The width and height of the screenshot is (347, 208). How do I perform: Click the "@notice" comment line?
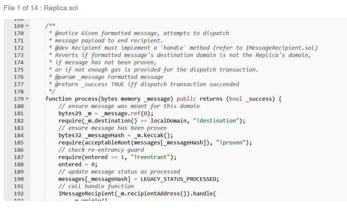[x=139, y=33]
